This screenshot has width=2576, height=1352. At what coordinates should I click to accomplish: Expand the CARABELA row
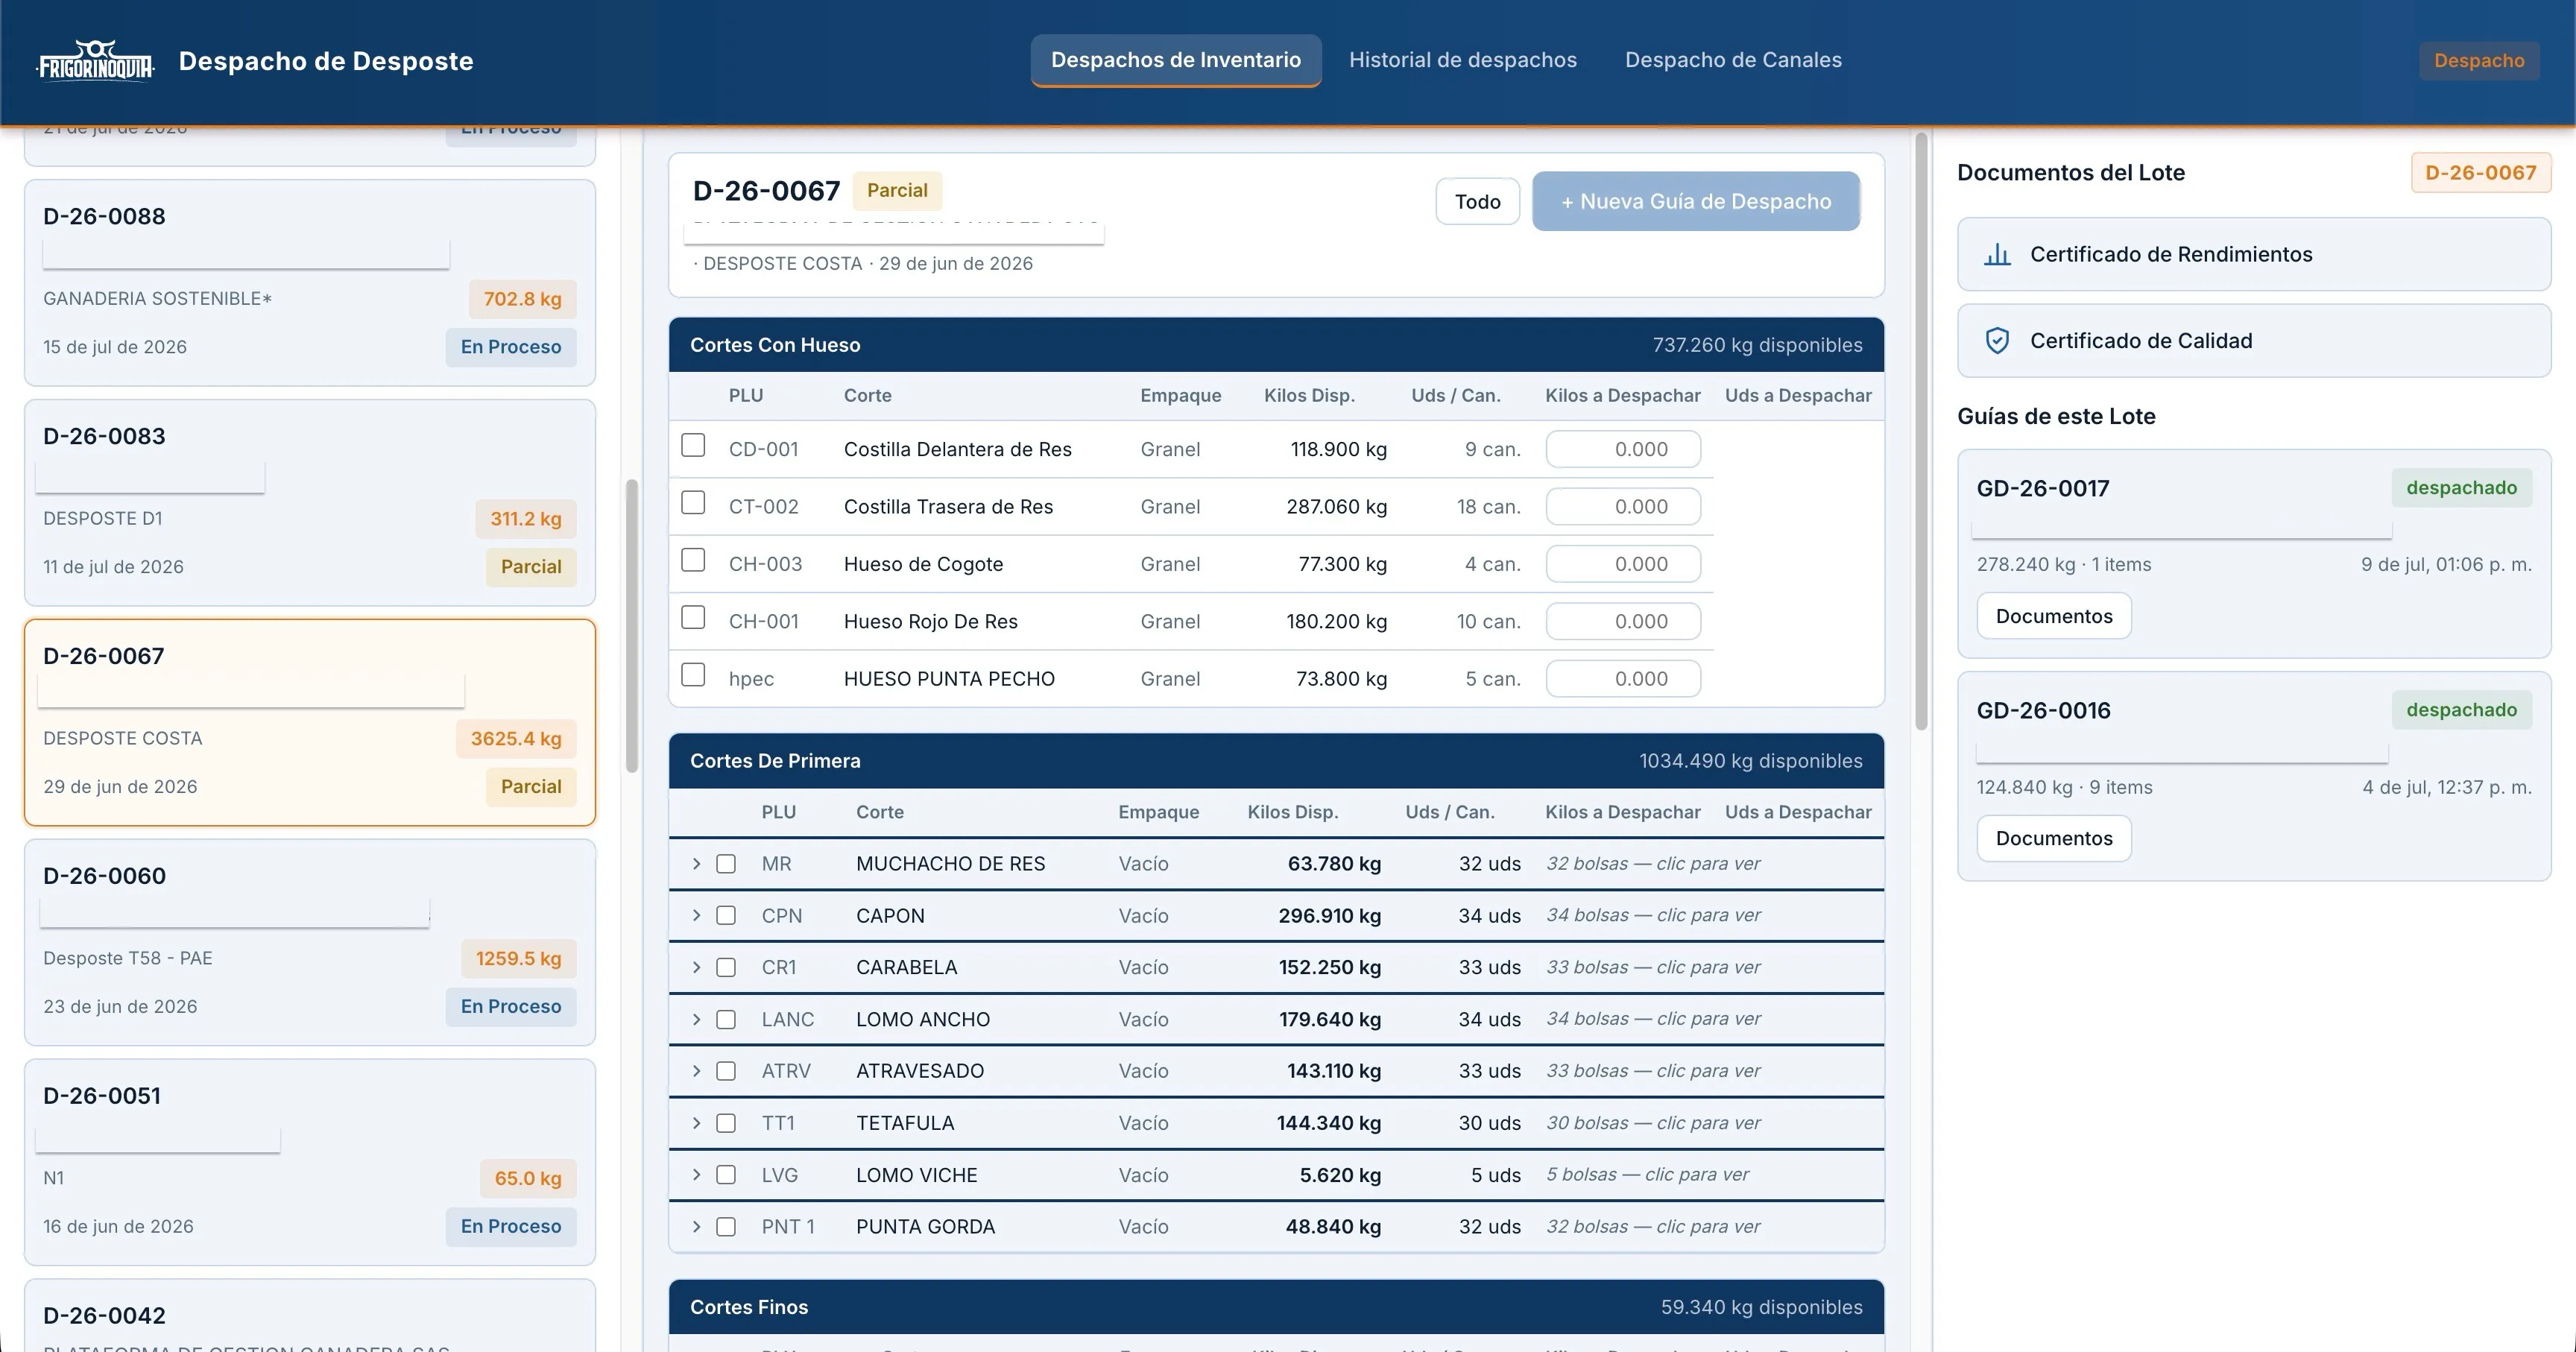click(x=697, y=968)
